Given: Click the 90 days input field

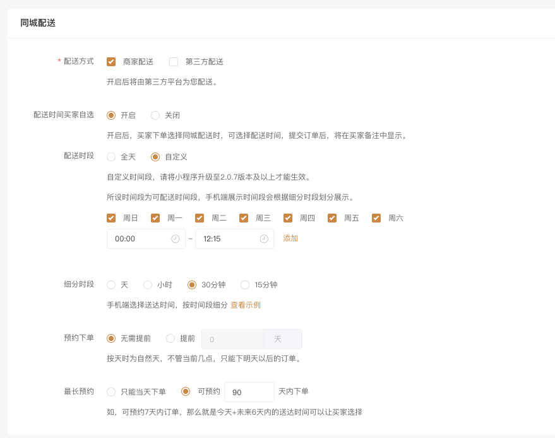Looking at the screenshot, I should tap(249, 392).
